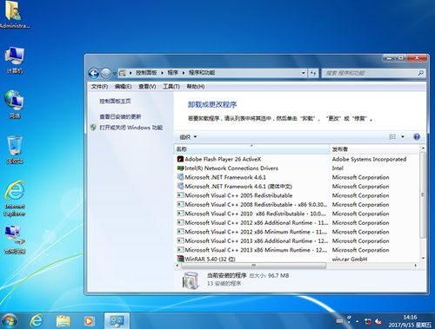Viewport: 435px width, 329px height.
Task: Open the view installed updates link
Action: click(x=120, y=116)
